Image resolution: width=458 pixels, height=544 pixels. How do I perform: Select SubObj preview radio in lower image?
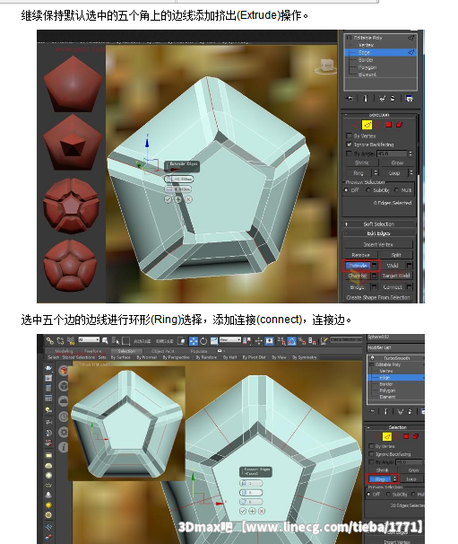coord(388,494)
